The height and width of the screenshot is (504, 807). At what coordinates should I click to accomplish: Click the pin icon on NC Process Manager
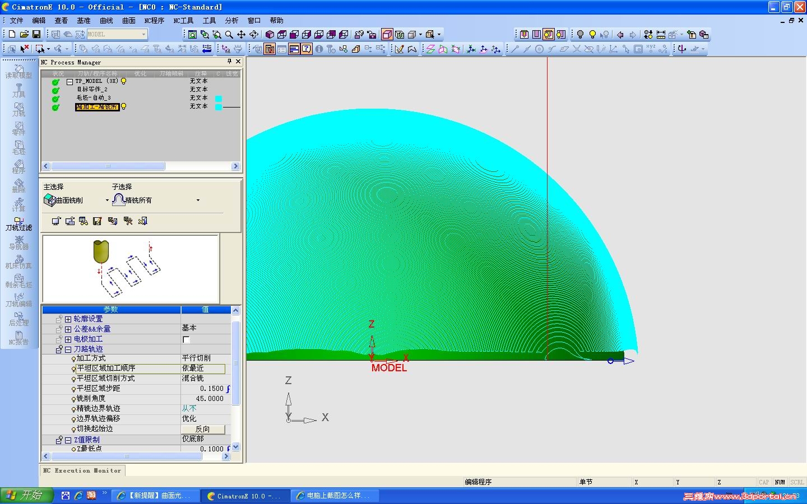(229, 62)
